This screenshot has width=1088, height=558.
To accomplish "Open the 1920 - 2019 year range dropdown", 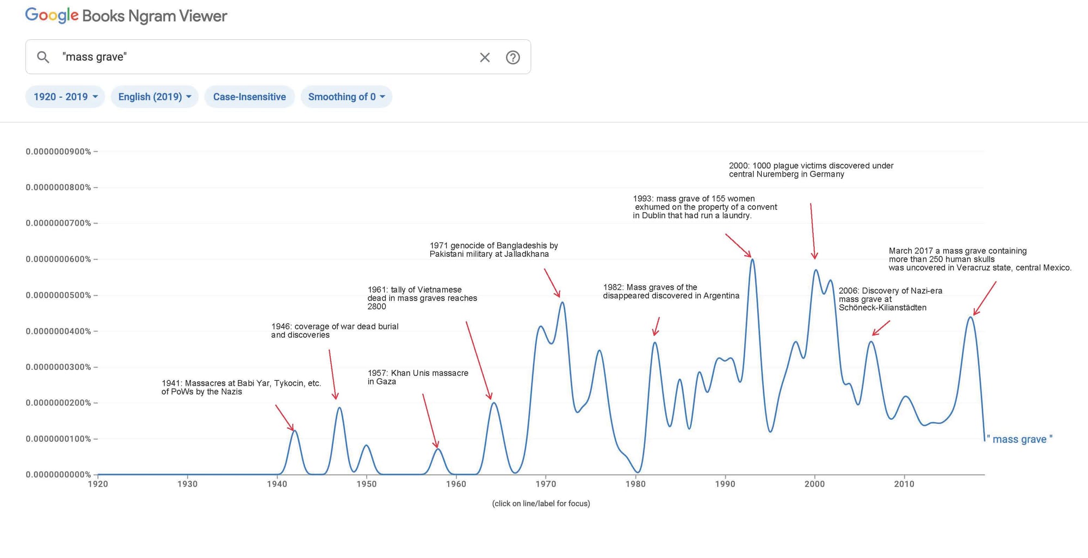I will pyautogui.click(x=65, y=97).
